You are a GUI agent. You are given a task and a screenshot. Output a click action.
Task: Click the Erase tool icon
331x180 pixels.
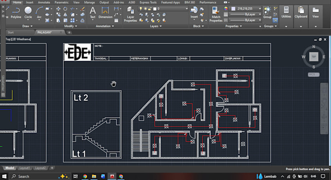[x=83, y=9]
